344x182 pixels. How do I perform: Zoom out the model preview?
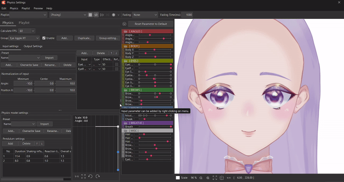click(201, 178)
